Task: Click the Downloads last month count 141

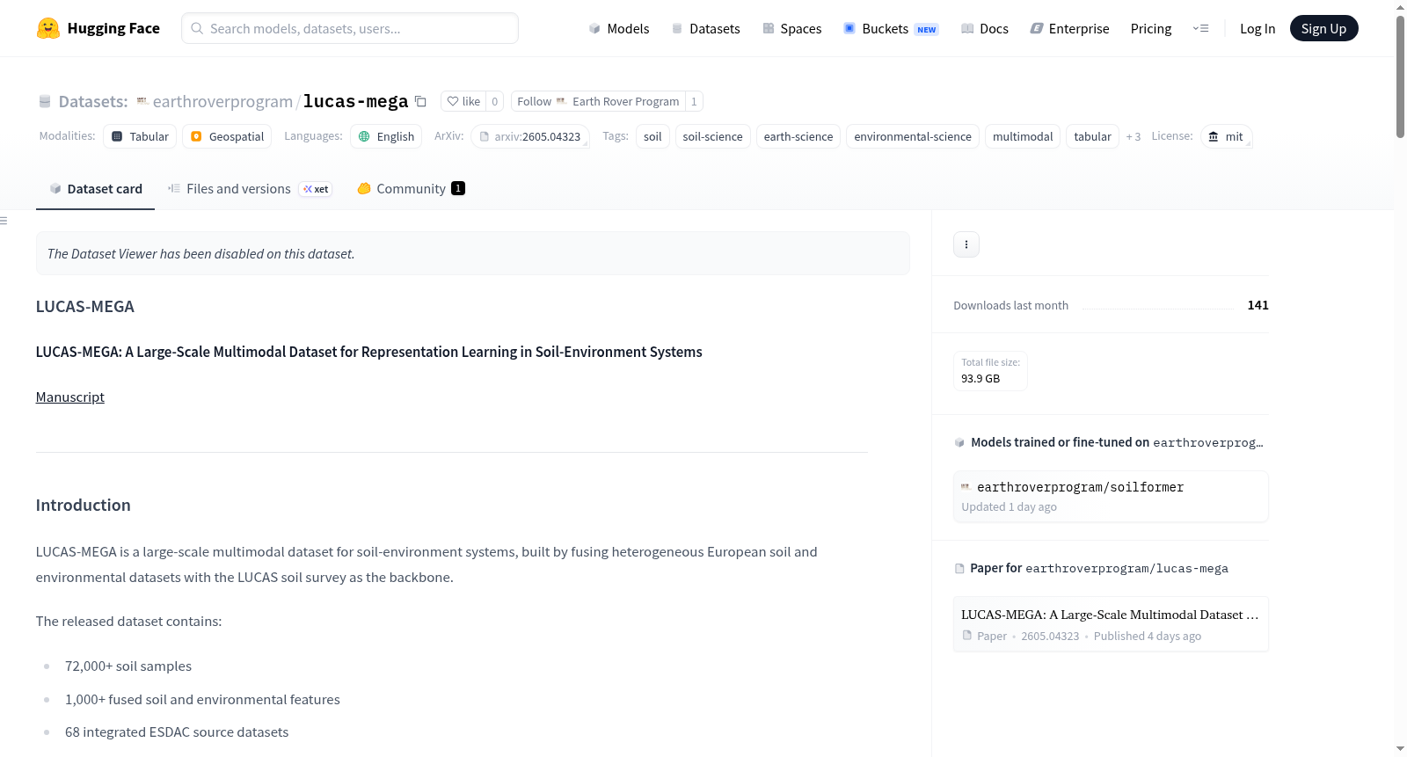Action: click(1258, 305)
